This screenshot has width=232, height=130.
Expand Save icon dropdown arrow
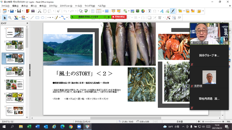22,11
